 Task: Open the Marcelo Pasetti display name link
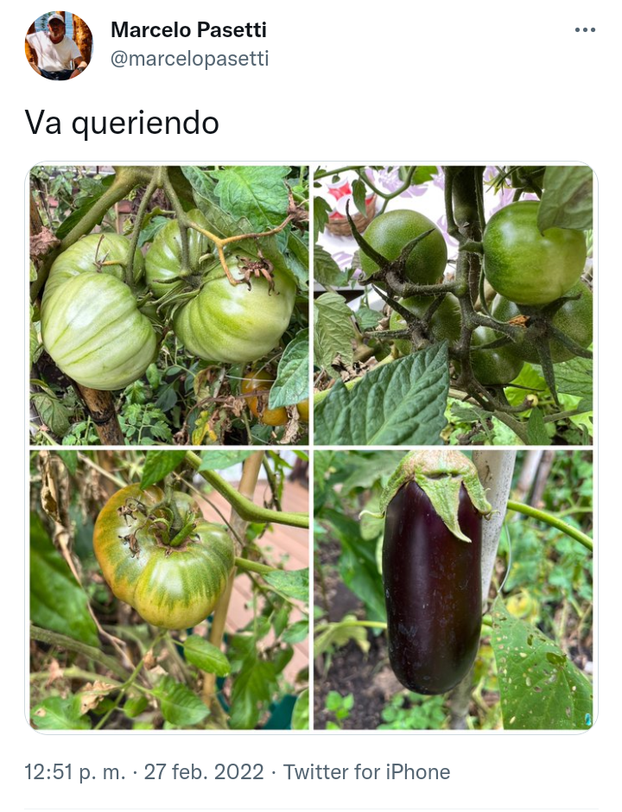pyautogui.click(x=188, y=30)
